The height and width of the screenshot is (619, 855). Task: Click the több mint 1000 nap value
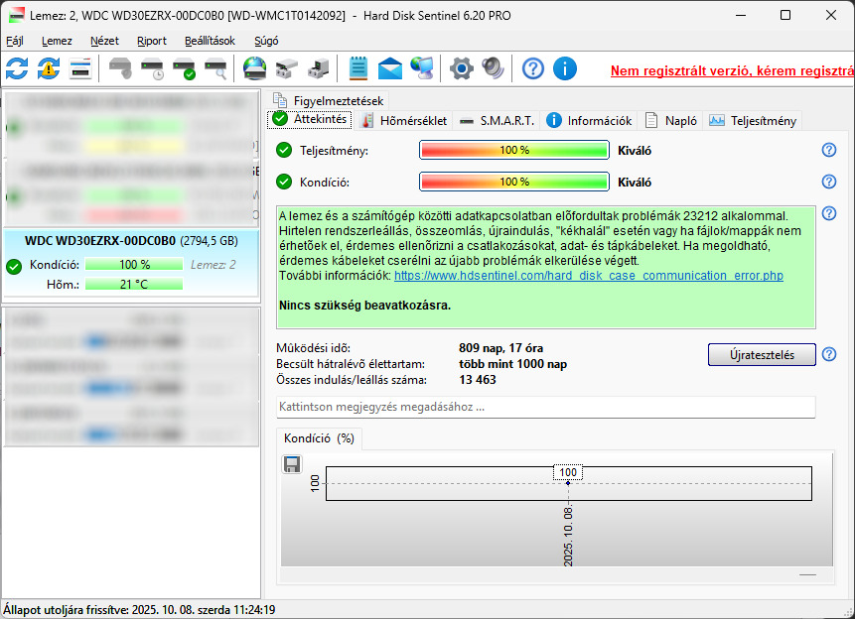tap(512, 363)
